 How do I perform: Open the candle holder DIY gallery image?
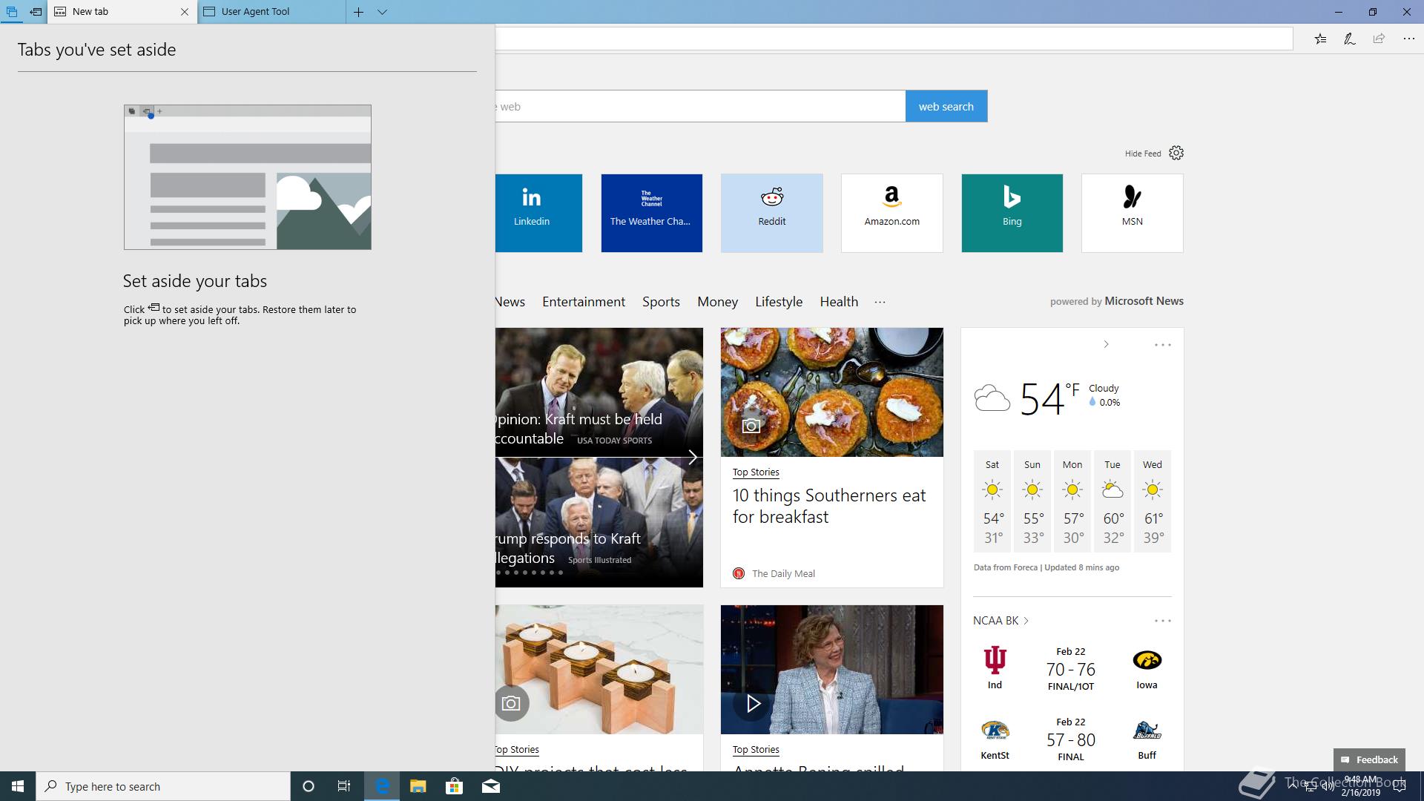pyautogui.click(x=599, y=669)
